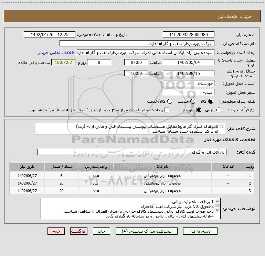Click the گروه کالا ابزارآلات اندازه گیری field
This screenshot has height=256, width=265.
pyautogui.click(x=132, y=152)
